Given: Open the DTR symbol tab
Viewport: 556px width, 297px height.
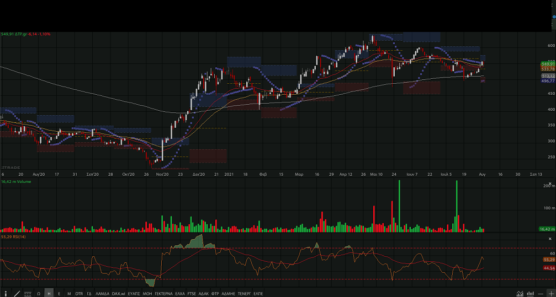Looking at the screenshot, I should (79, 293).
